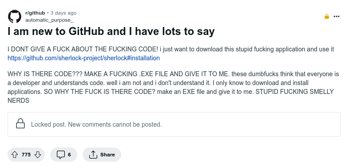Click the paragraph starting 'WHY IS THERE CODE???'
349x167 pixels.
coord(173,87)
